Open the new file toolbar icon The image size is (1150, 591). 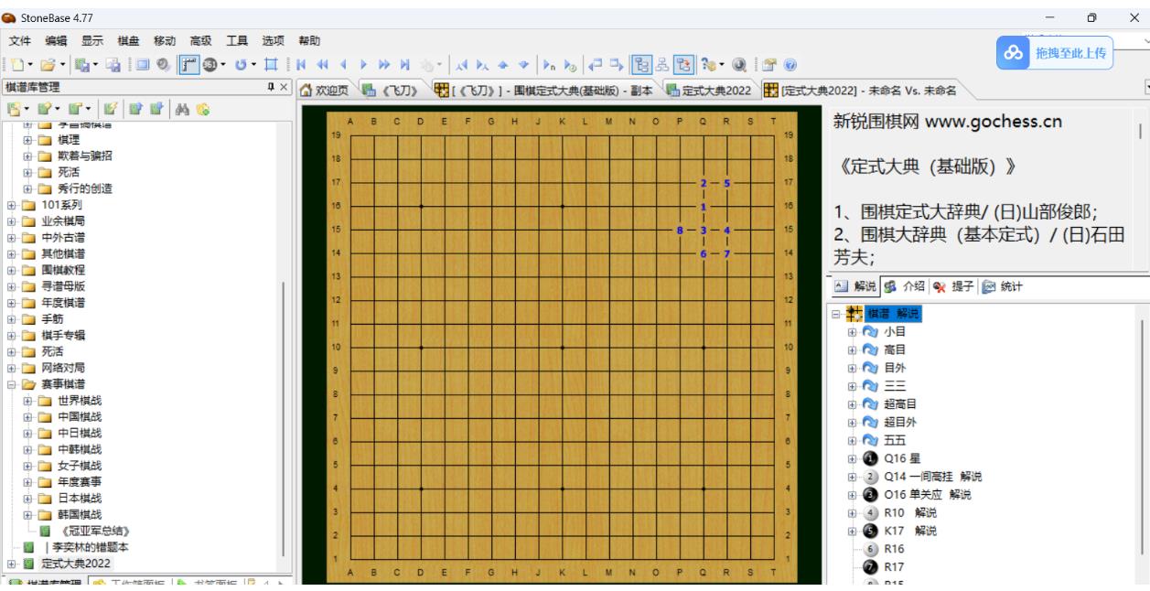(16, 65)
